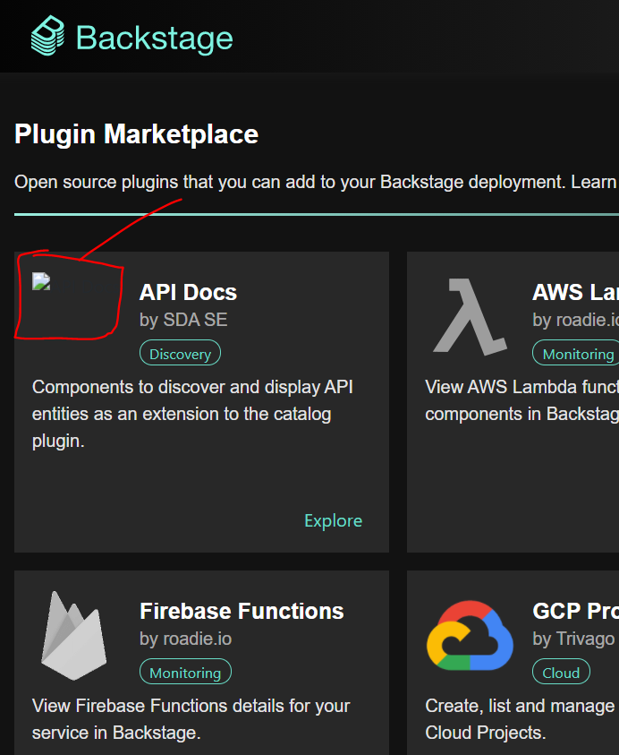
Task: Select the AWS Lambda card title
Action: pos(577,292)
